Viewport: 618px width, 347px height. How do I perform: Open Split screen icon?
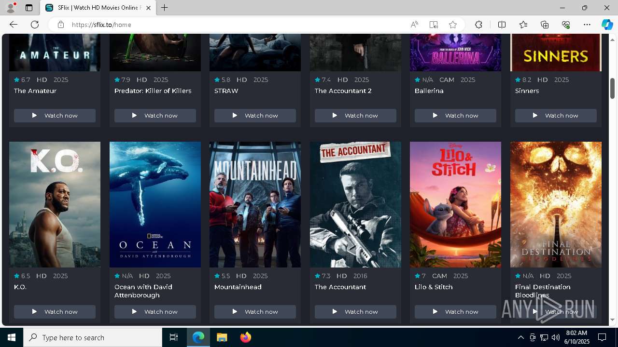(502, 25)
